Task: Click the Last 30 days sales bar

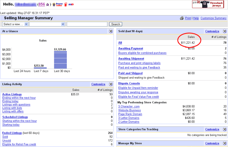Action: coord(61,60)
